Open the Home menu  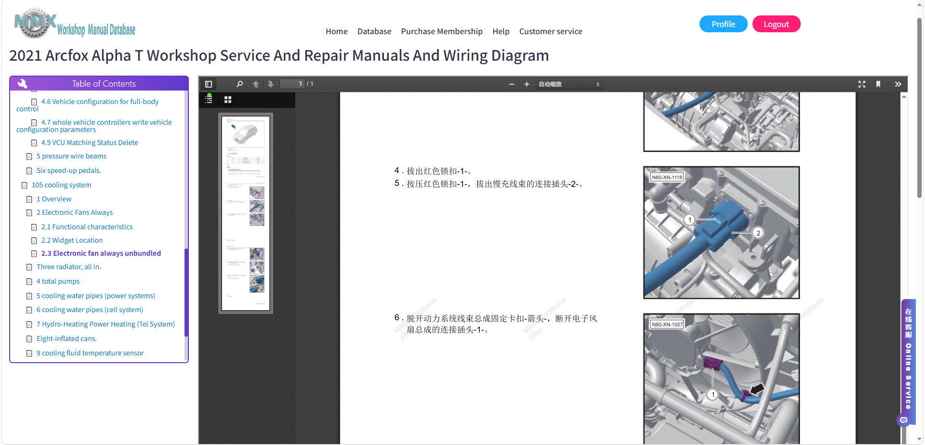pyautogui.click(x=336, y=31)
